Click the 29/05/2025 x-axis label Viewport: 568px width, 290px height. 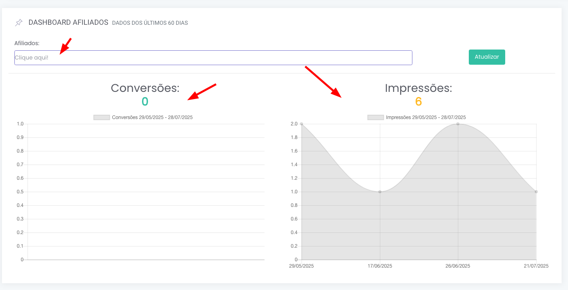tap(302, 266)
